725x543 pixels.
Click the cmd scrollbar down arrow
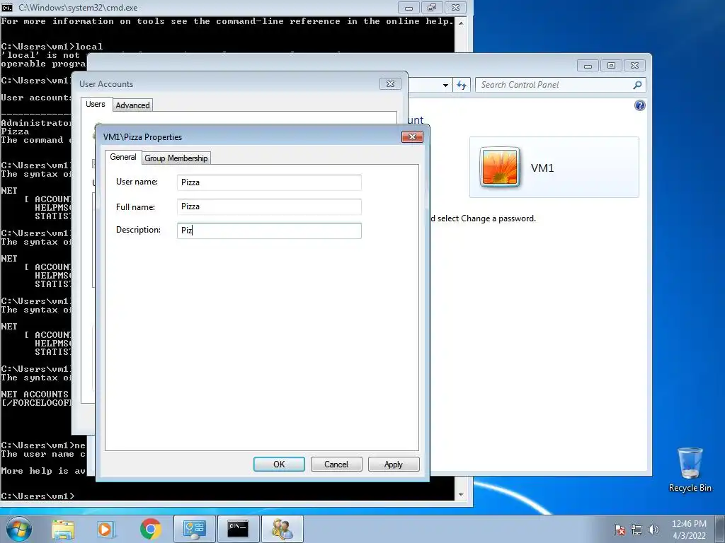click(x=461, y=494)
